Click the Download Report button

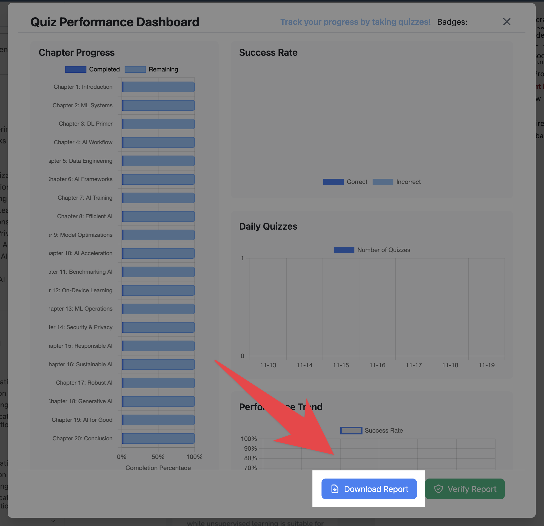pyautogui.click(x=369, y=489)
